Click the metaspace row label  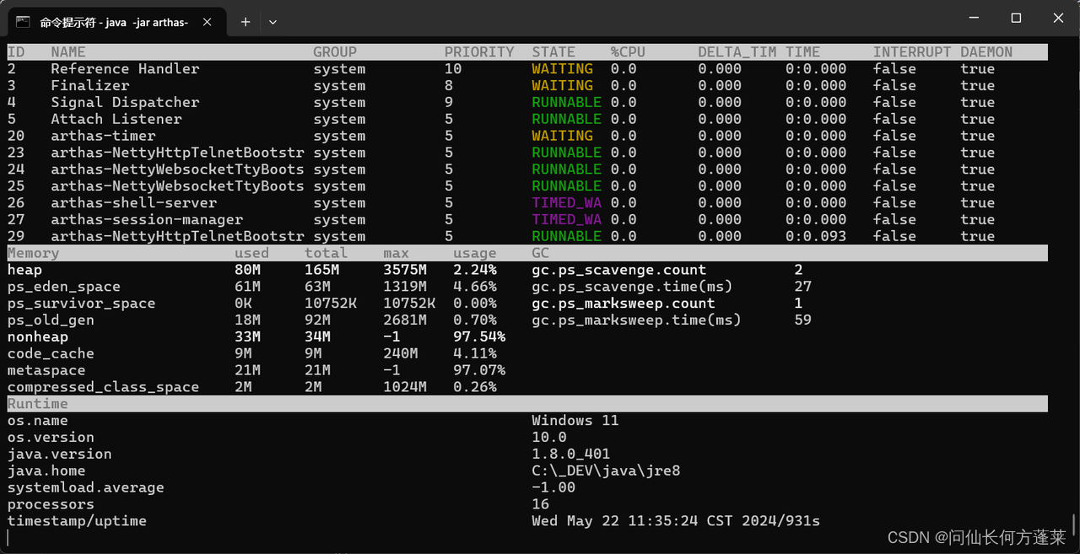(46, 370)
